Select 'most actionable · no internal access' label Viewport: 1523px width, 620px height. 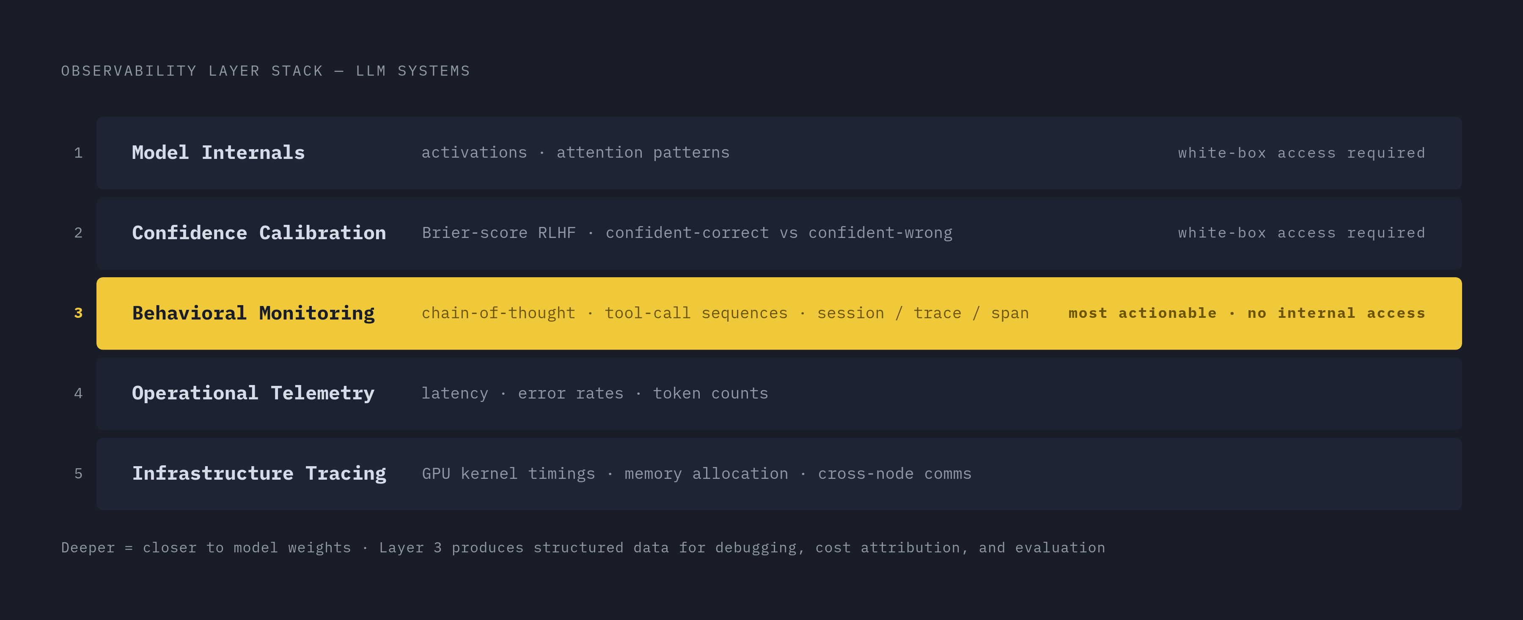pos(1247,313)
